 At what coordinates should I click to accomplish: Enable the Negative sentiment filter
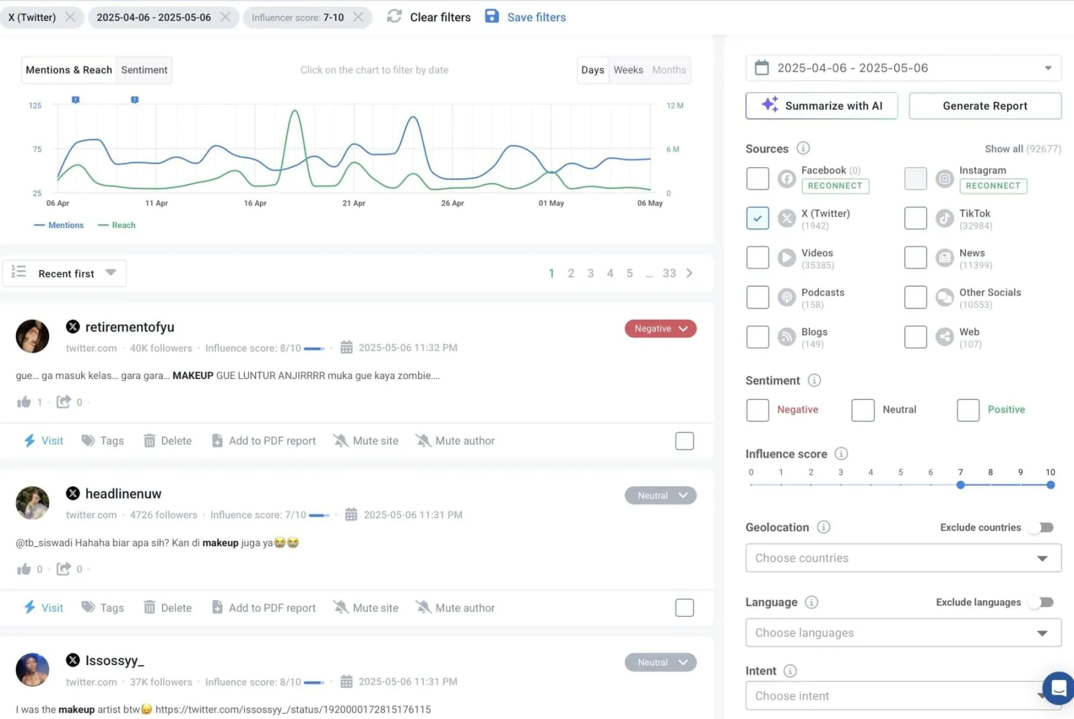point(757,410)
